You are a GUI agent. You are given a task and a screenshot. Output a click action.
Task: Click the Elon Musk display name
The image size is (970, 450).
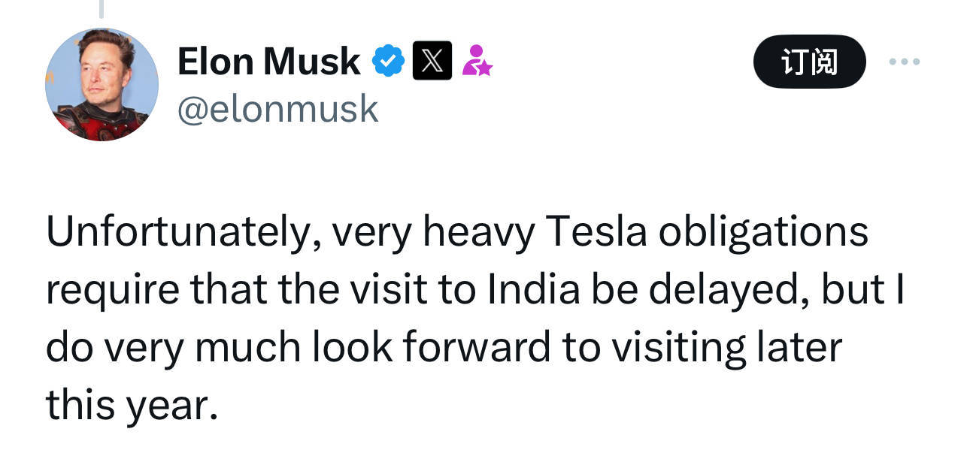(x=268, y=62)
